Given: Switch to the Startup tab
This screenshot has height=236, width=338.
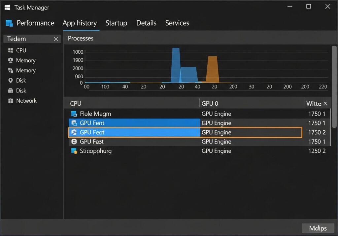Looking at the screenshot, I should [116, 23].
